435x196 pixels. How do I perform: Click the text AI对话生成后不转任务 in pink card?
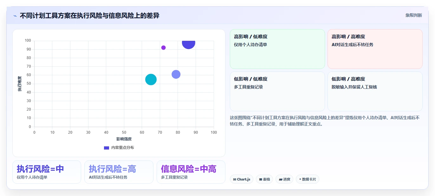point(353,45)
